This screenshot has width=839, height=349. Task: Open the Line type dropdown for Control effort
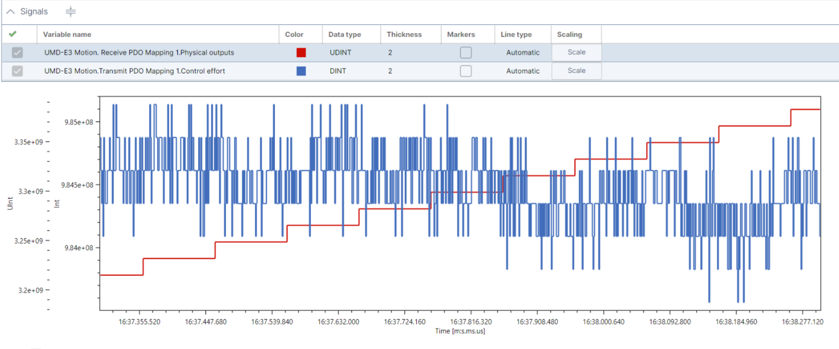[x=522, y=71]
